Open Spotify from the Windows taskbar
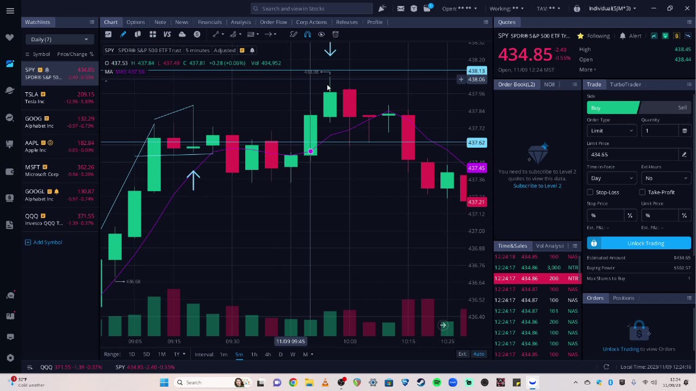696x391 pixels. (437, 382)
